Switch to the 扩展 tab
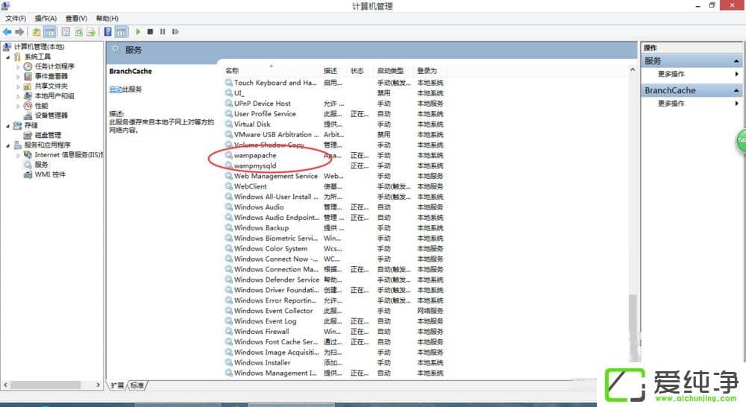Viewport: 746px width, 407px height. (x=118, y=385)
